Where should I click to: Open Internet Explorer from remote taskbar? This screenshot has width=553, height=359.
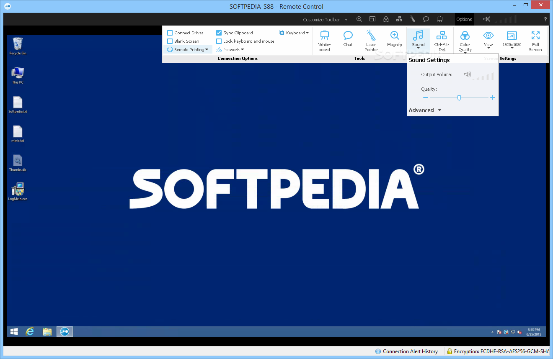point(30,331)
